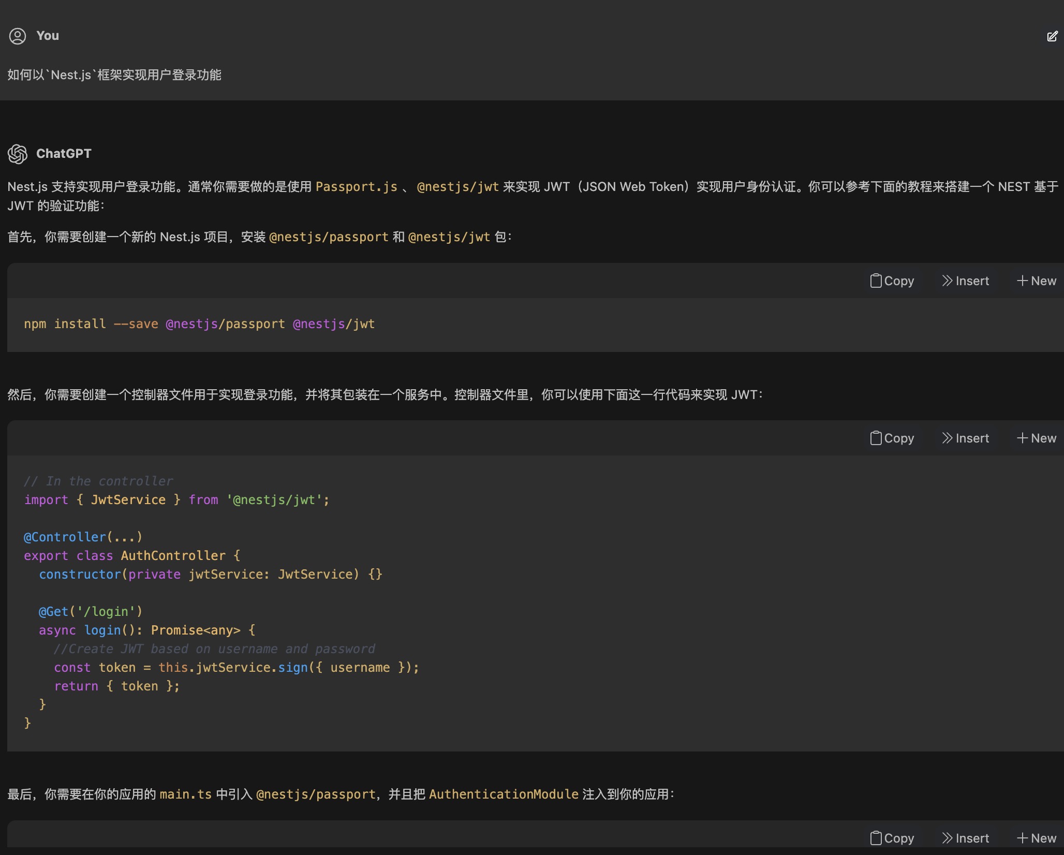Create new file from npm install block
The width and height of the screenshot is (1064, 855).
(x=1037, y=281)
